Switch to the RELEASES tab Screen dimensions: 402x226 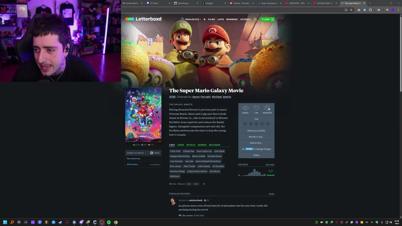(215, 145)
